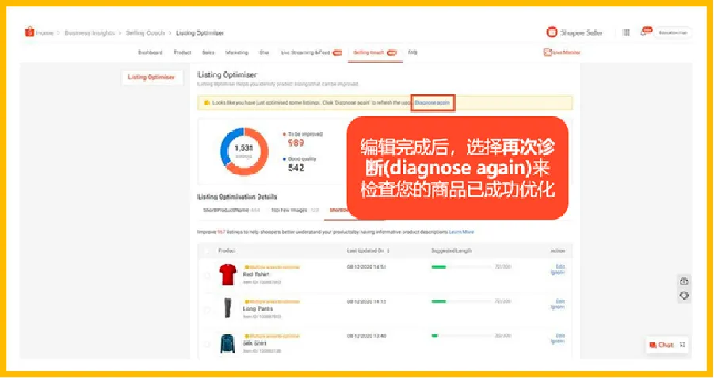Click the 'Product' column header

point(227,251)
